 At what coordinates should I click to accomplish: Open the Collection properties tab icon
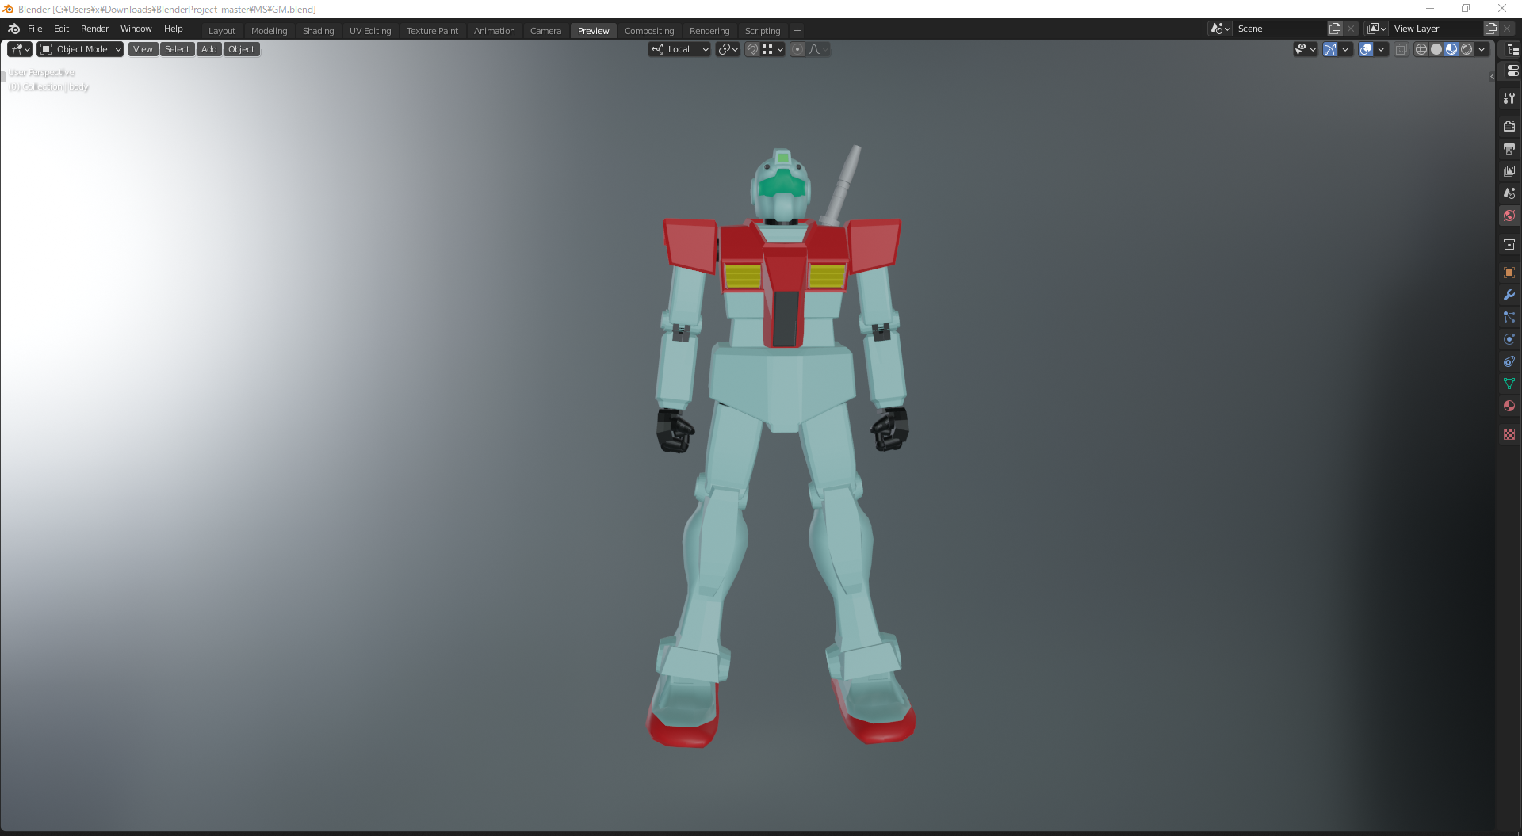[x=1509, y=244]
